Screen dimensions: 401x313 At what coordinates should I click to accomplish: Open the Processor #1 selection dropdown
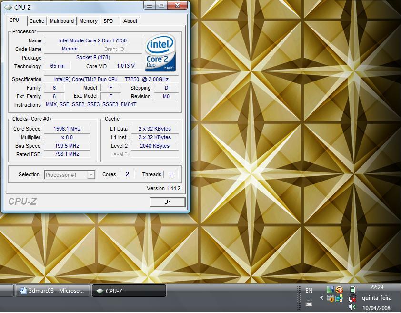[70, 175]
